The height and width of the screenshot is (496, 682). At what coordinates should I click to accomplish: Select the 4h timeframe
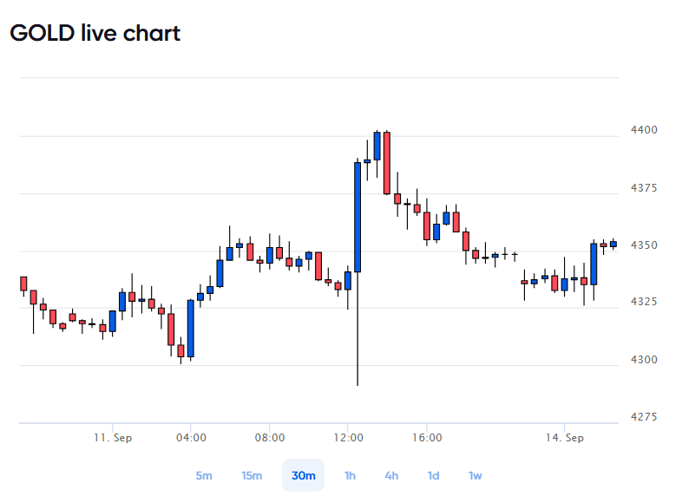391,475
